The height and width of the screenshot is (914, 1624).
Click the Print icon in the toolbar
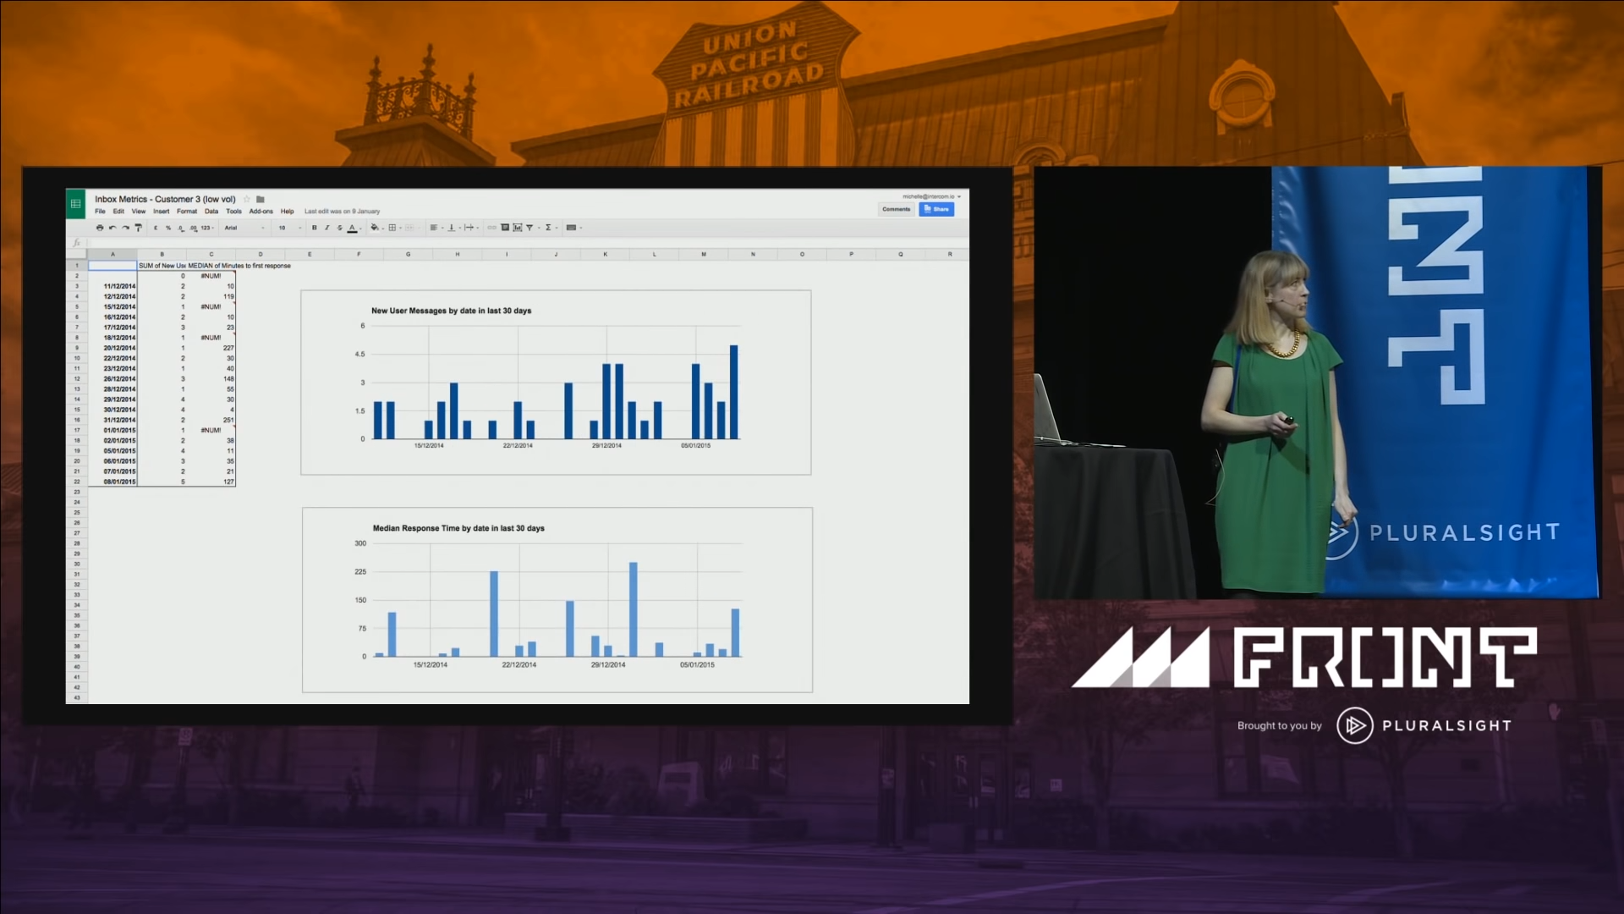(100, 228)
